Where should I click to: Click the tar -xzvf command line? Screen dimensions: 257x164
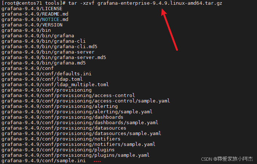[112, 3]
